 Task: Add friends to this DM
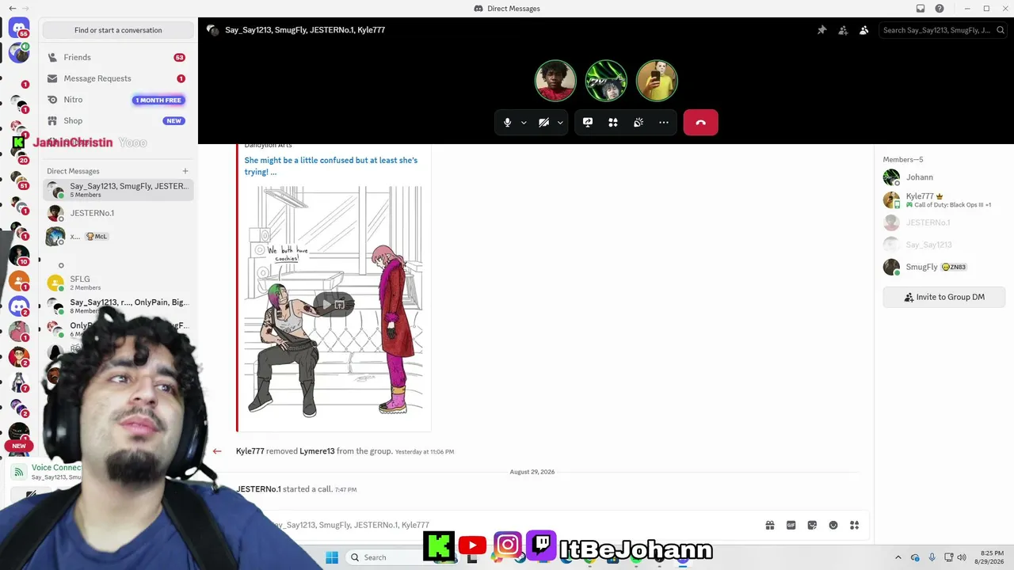pos(843,30)
